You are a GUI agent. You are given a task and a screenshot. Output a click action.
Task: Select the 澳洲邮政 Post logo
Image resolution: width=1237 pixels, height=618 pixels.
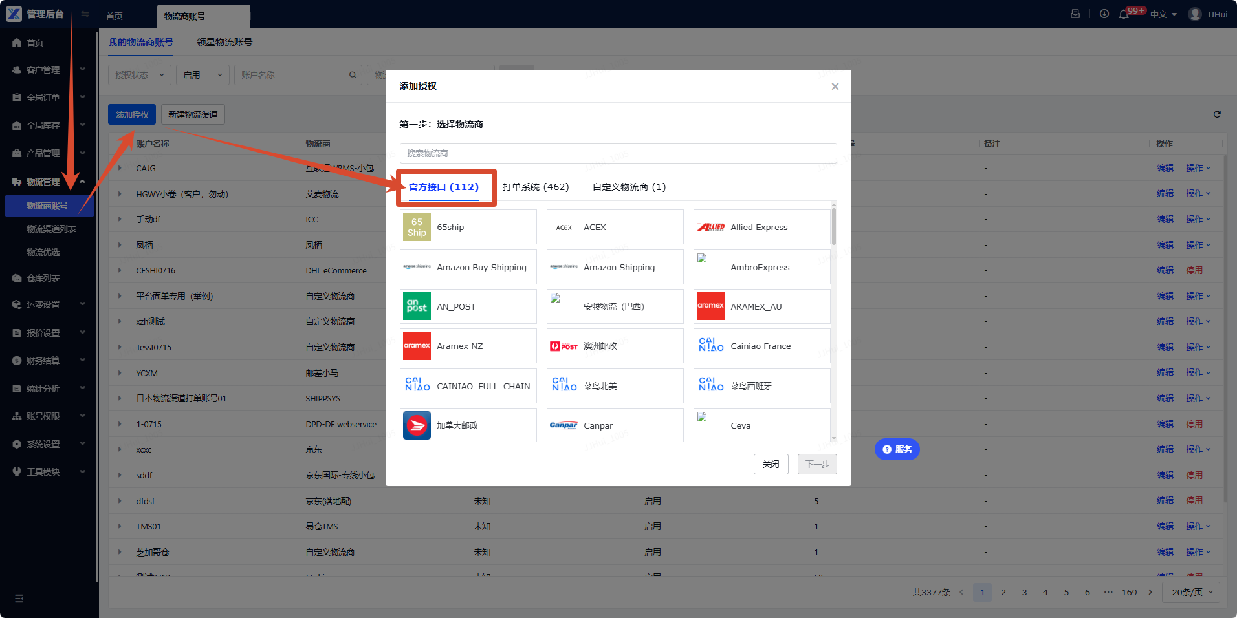click(564, 346)
